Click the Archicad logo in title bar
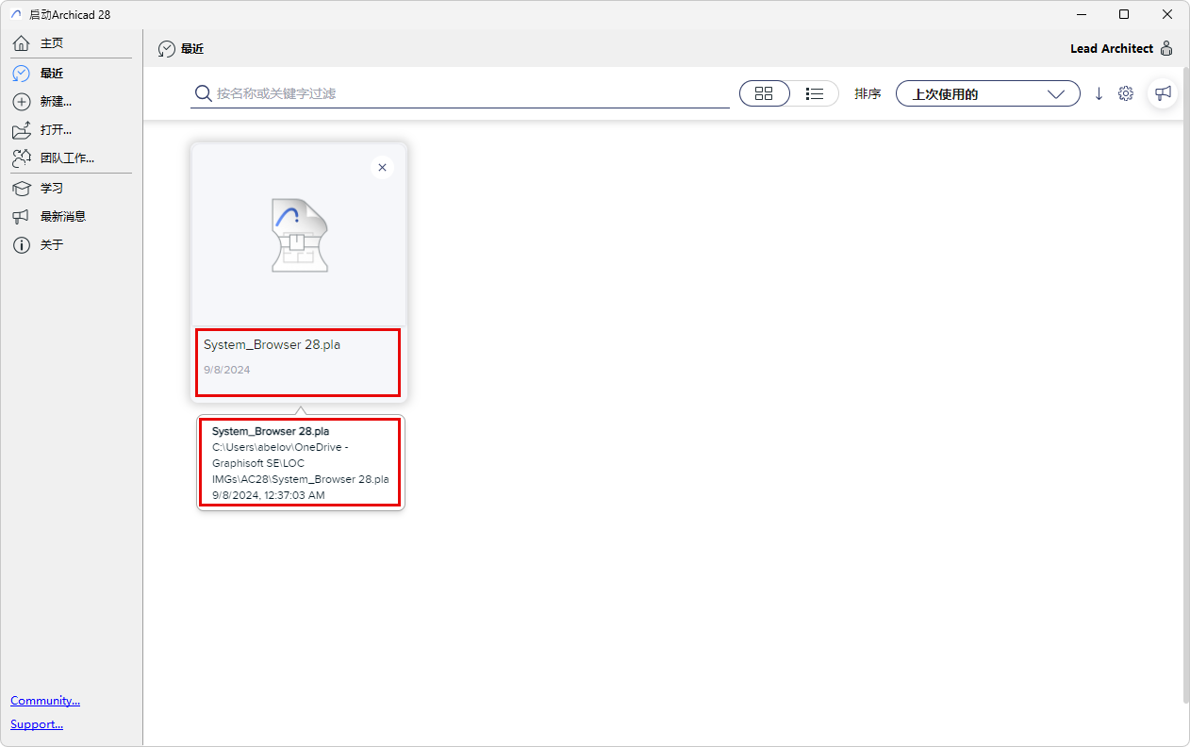The image size is (1190, 747). [16, 14]
